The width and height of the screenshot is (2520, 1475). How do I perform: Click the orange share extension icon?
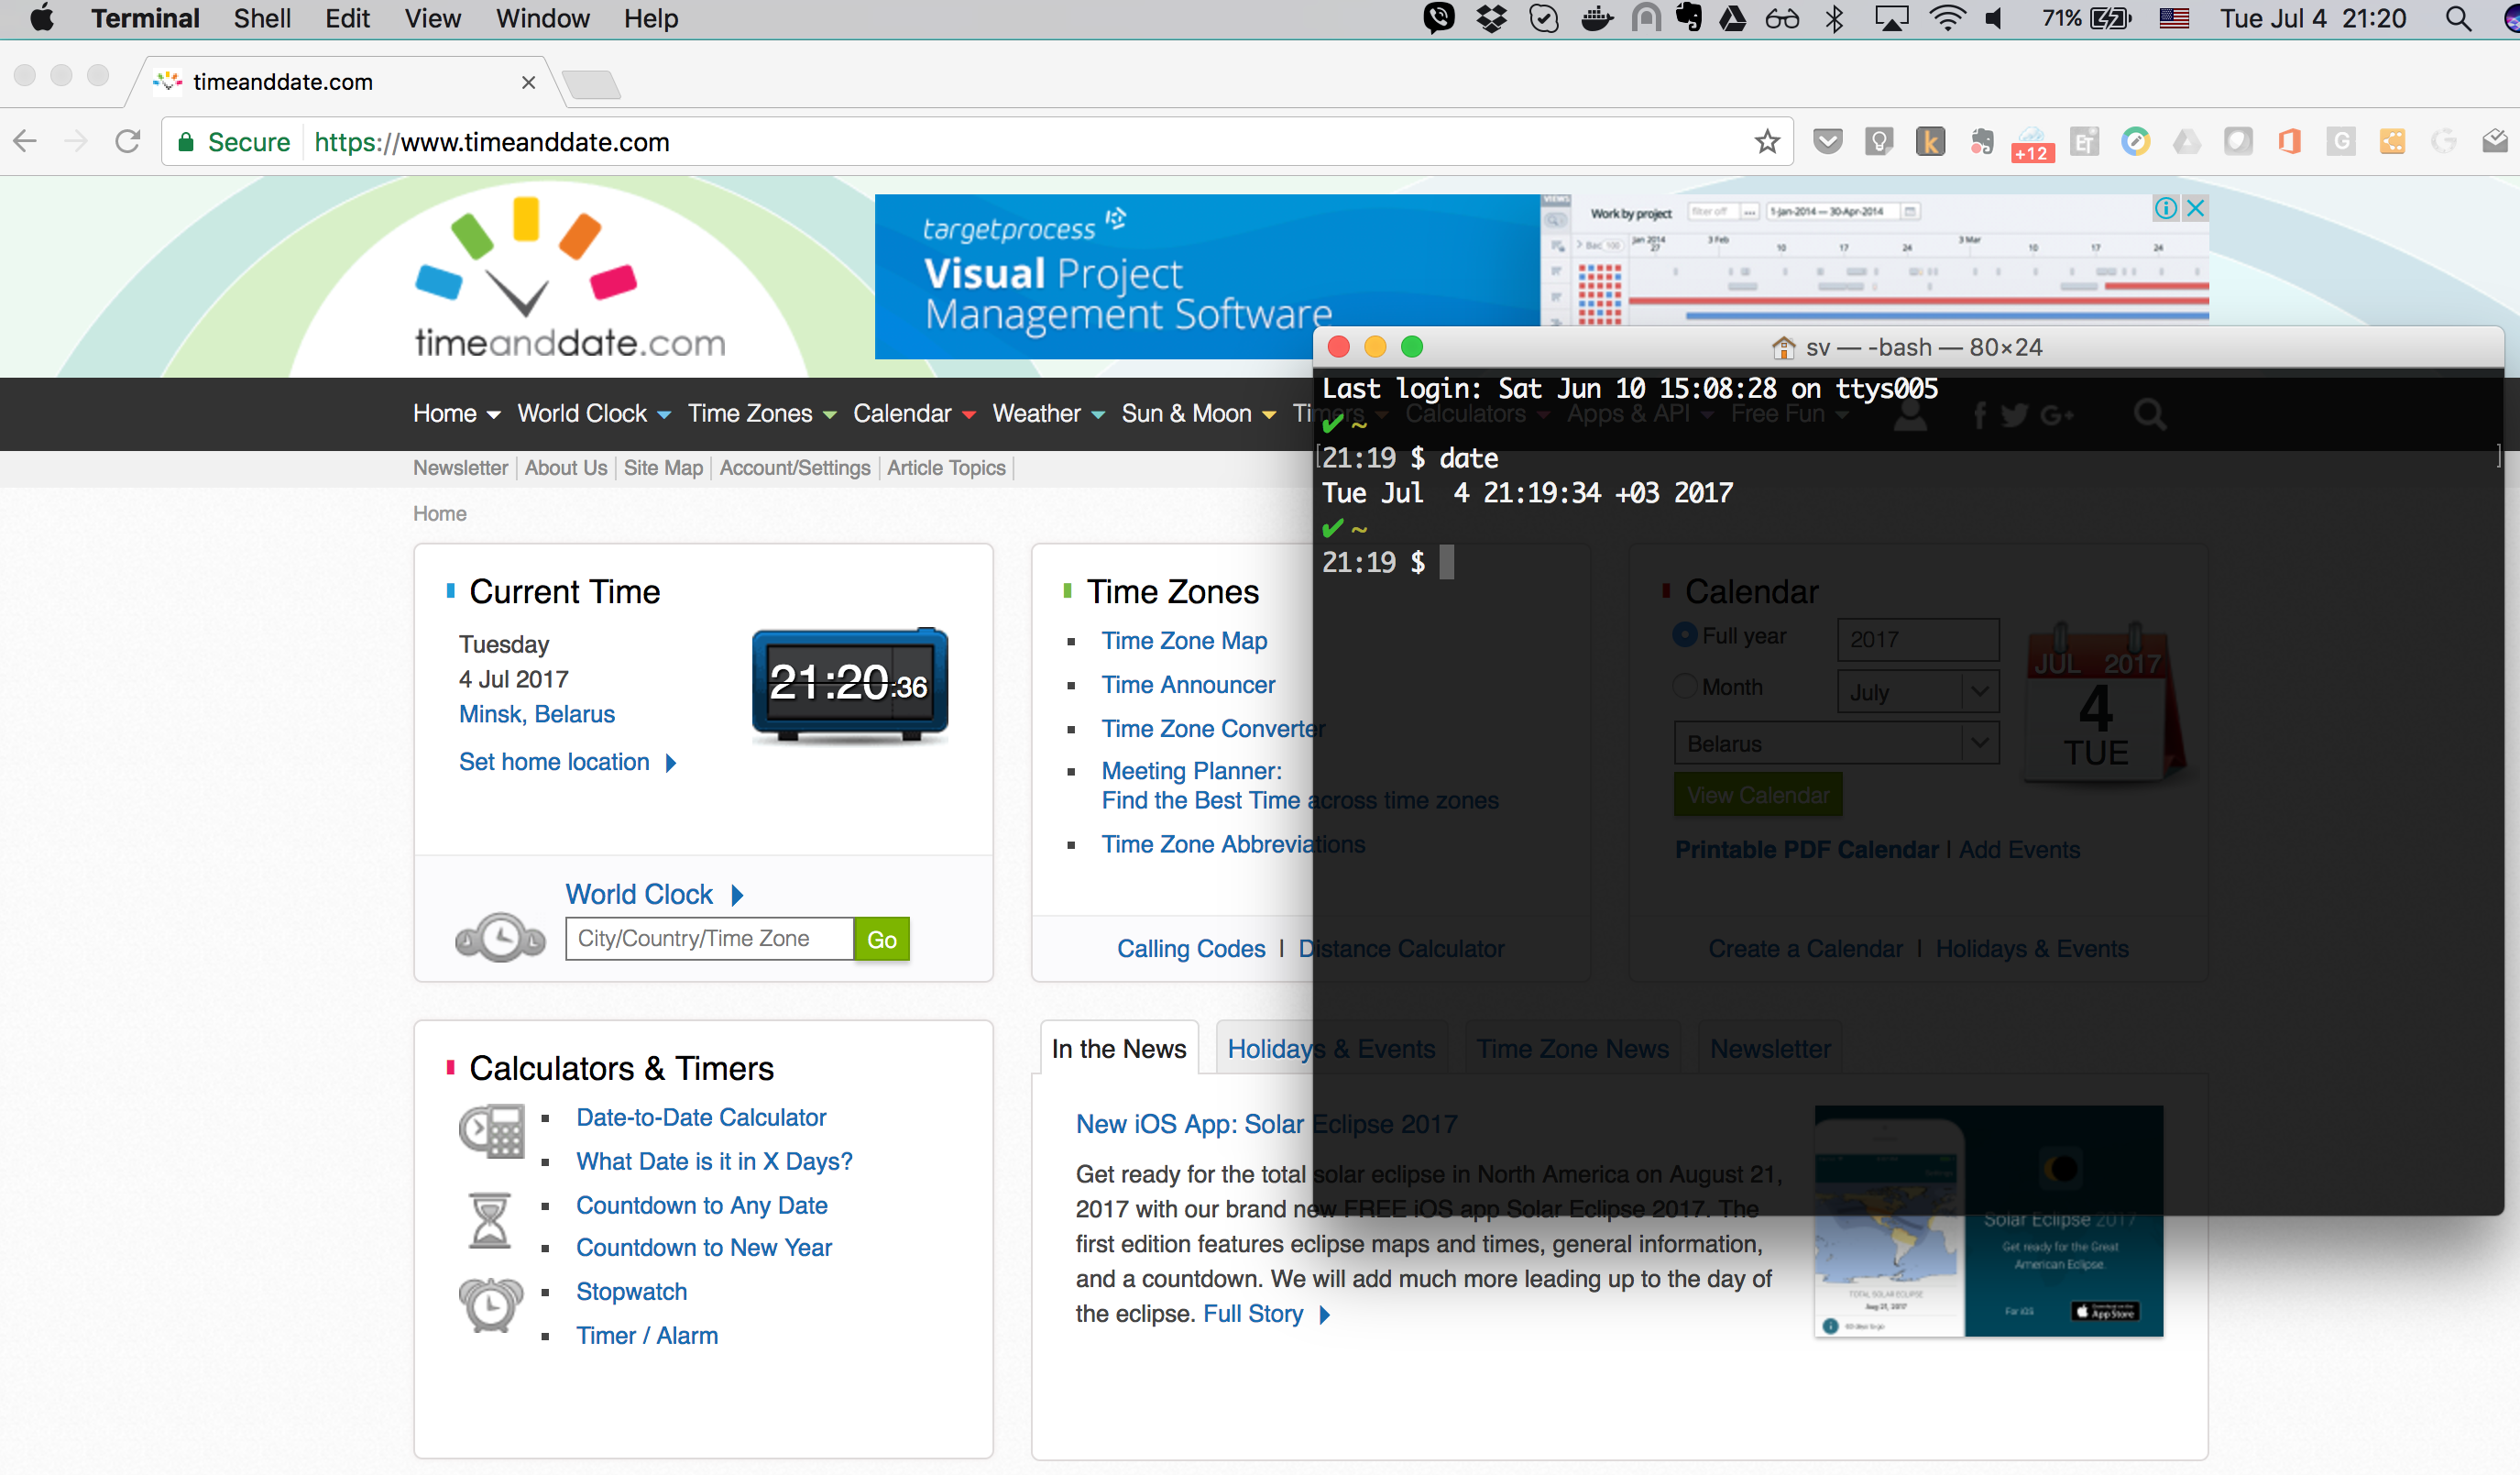[x=2392, y=142]
